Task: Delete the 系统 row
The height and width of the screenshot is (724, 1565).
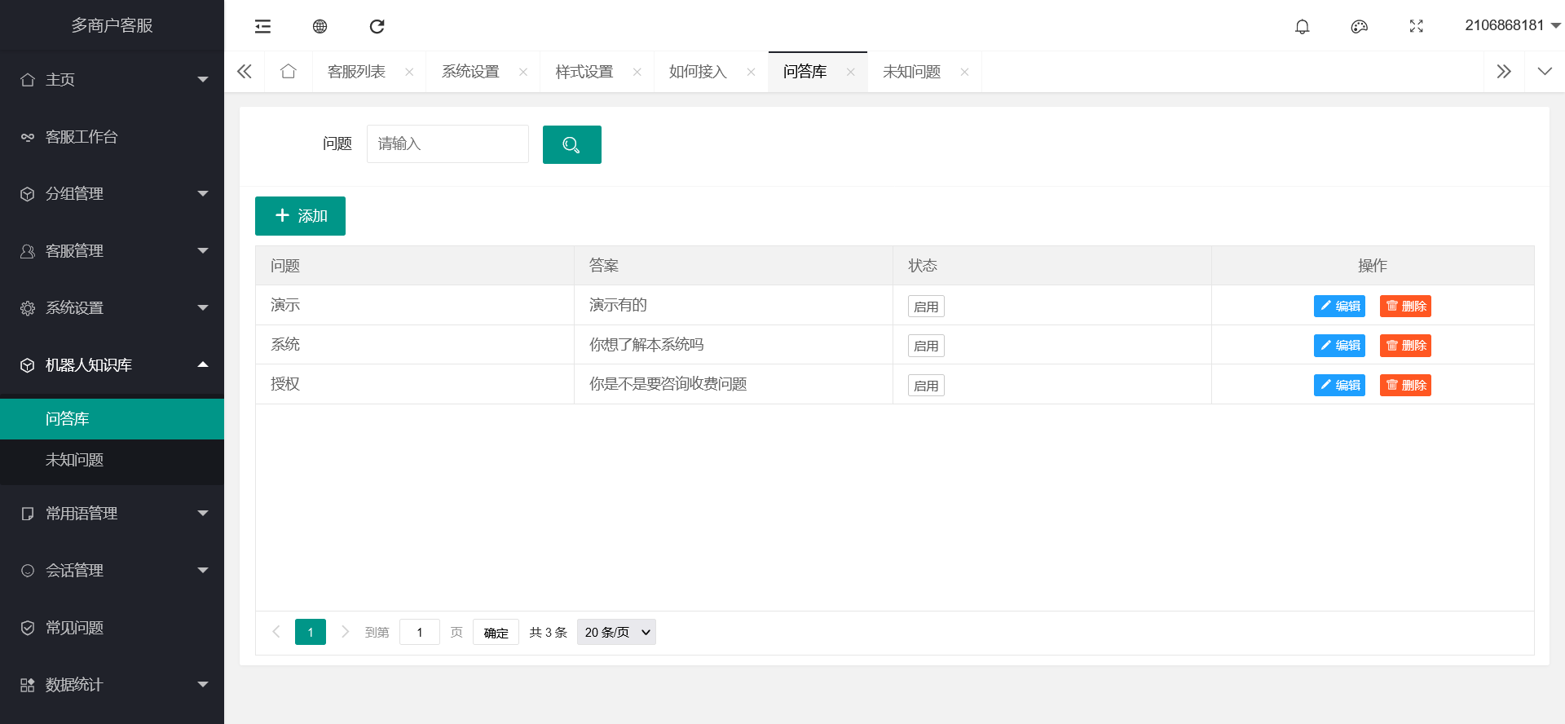Action: point(1405,346)
